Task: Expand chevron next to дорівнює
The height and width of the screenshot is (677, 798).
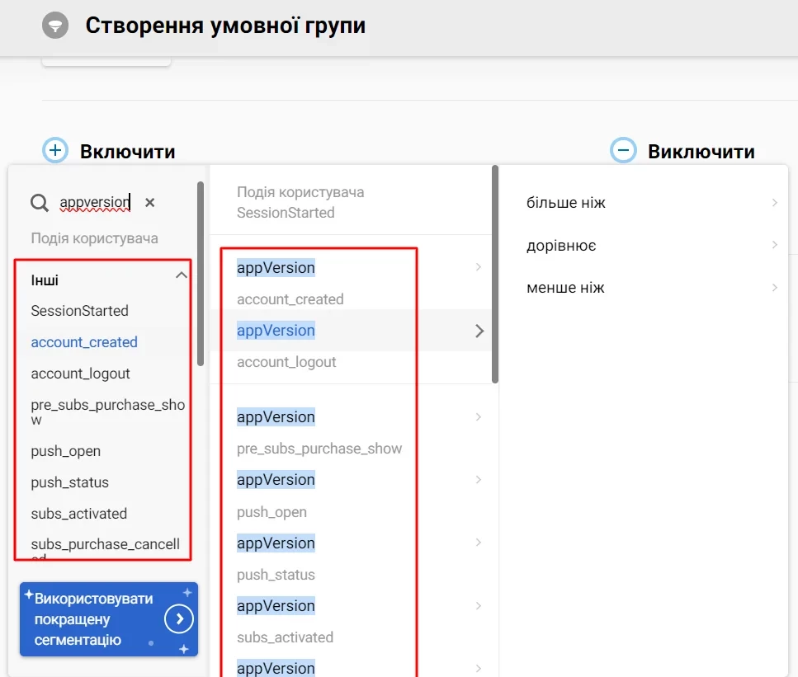Action: click(775, 245)
